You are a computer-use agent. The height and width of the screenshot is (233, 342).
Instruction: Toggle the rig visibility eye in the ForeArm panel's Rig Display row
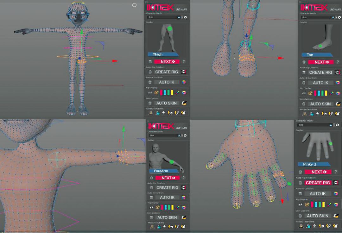point(151,207)
